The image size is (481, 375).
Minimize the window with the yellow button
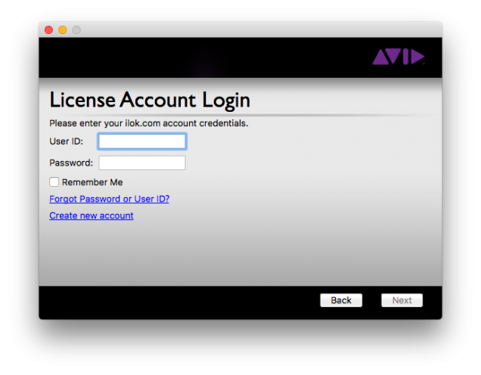click(63, 29)
